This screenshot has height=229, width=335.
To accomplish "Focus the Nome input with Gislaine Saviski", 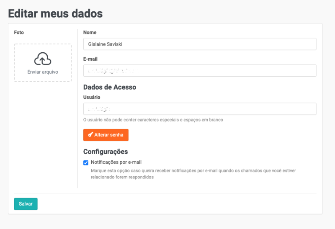I will [x=199, y=44].
